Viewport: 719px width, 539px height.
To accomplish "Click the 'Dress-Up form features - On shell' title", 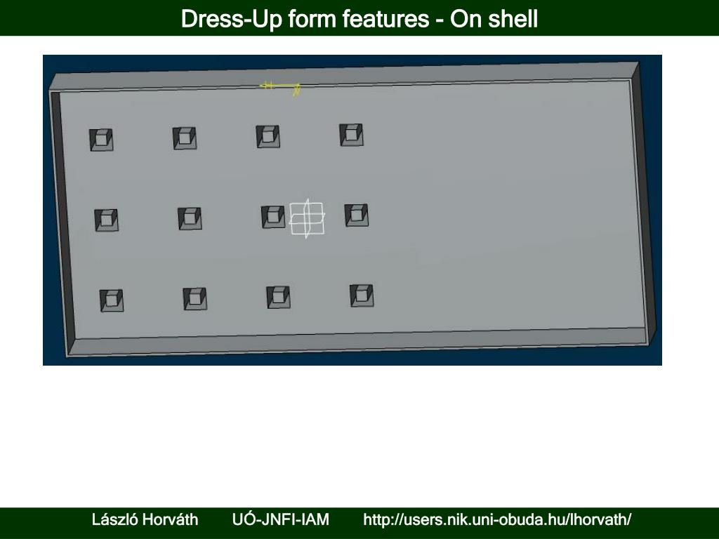I will (359, 19).
